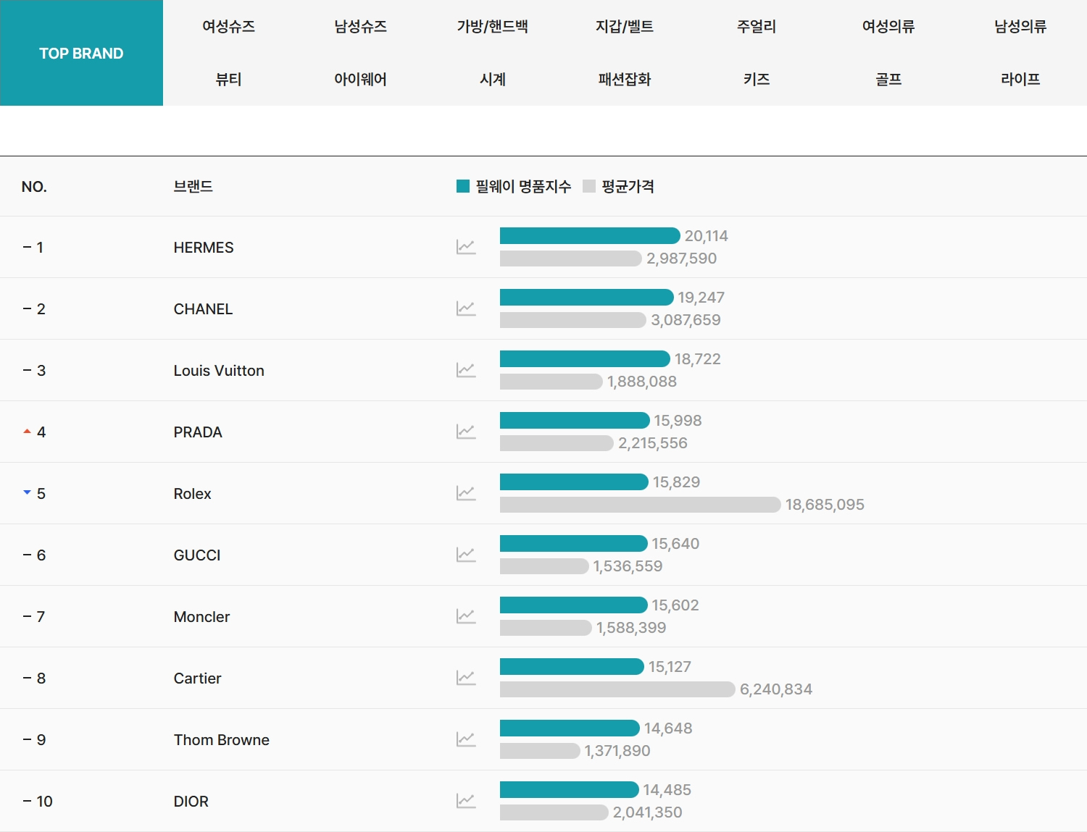Screen dimensions: 1087x832
Task: Open trend chart icon for Cartier
Action: [x=466, y=678]
